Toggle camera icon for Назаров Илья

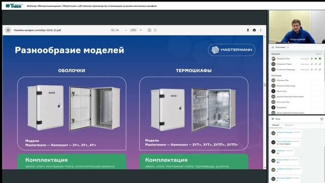pos(316,59)
